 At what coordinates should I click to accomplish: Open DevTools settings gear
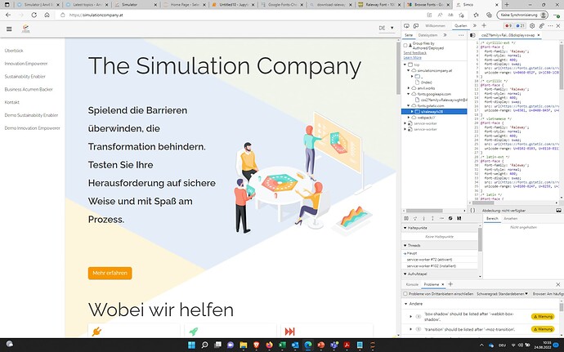click(x=532, y=26)
